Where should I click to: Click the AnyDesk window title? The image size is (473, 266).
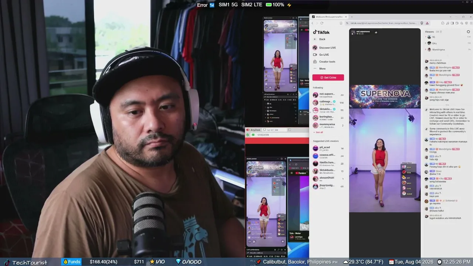[255, 130]
